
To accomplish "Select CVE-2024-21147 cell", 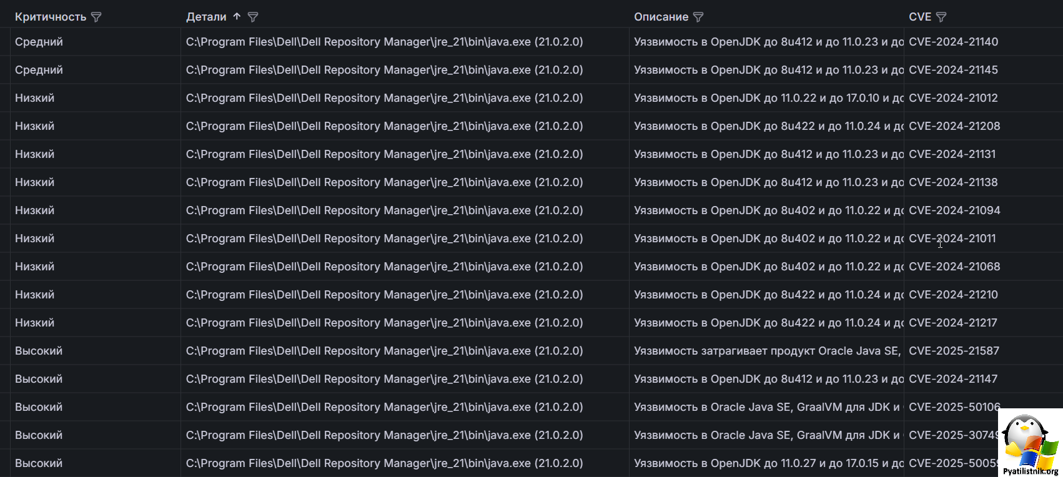I will pyautogui.click(x=953, y=379).
